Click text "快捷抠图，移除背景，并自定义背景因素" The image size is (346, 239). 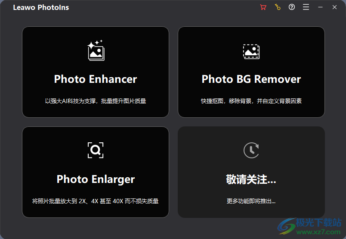coord(251,101)
